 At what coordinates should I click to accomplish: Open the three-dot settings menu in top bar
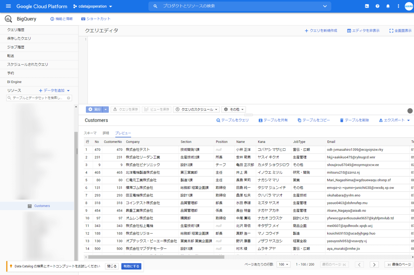398,6
